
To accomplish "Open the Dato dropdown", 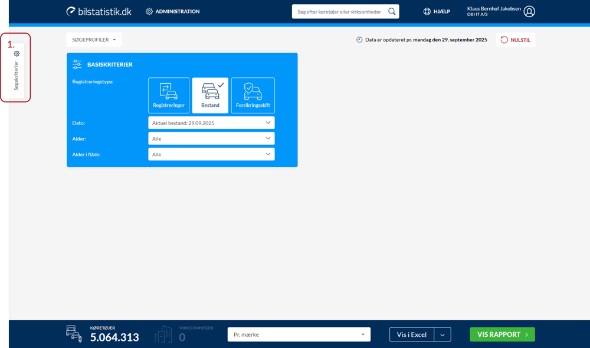I will (x=211, y=123).
